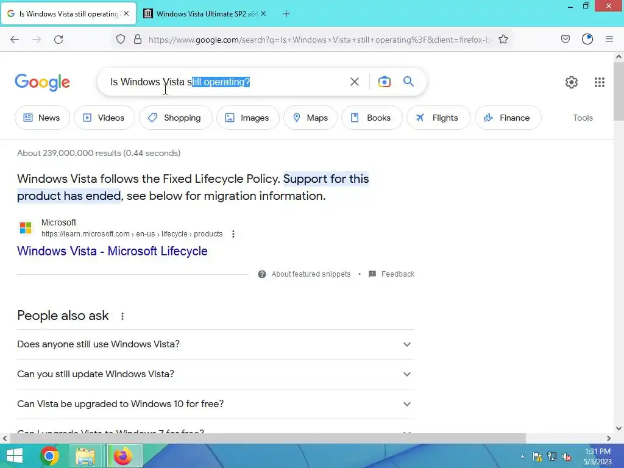Image resolution: width=624 pixels, height=468 pixels.
Task: Close the Windows Vista Ultimate SP2 tab
Action: (263, 13)
